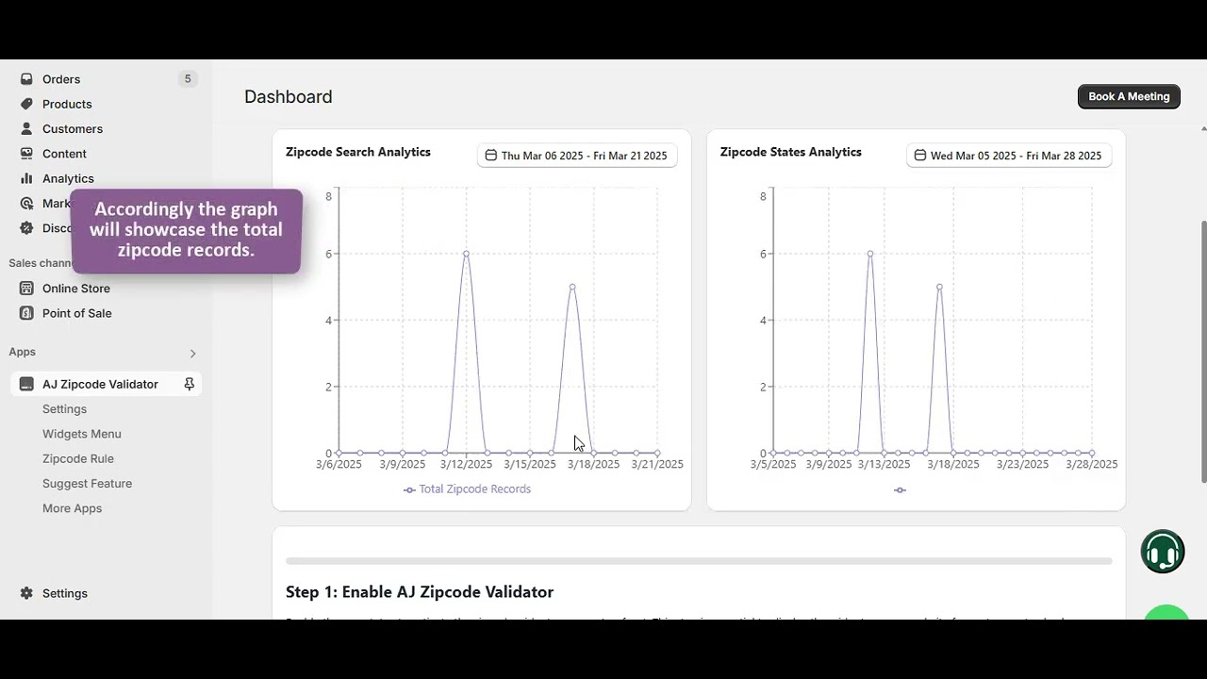Open Orders in the sidebar
The width and height of the screenshot is (1207, 679).
(61, 79)
